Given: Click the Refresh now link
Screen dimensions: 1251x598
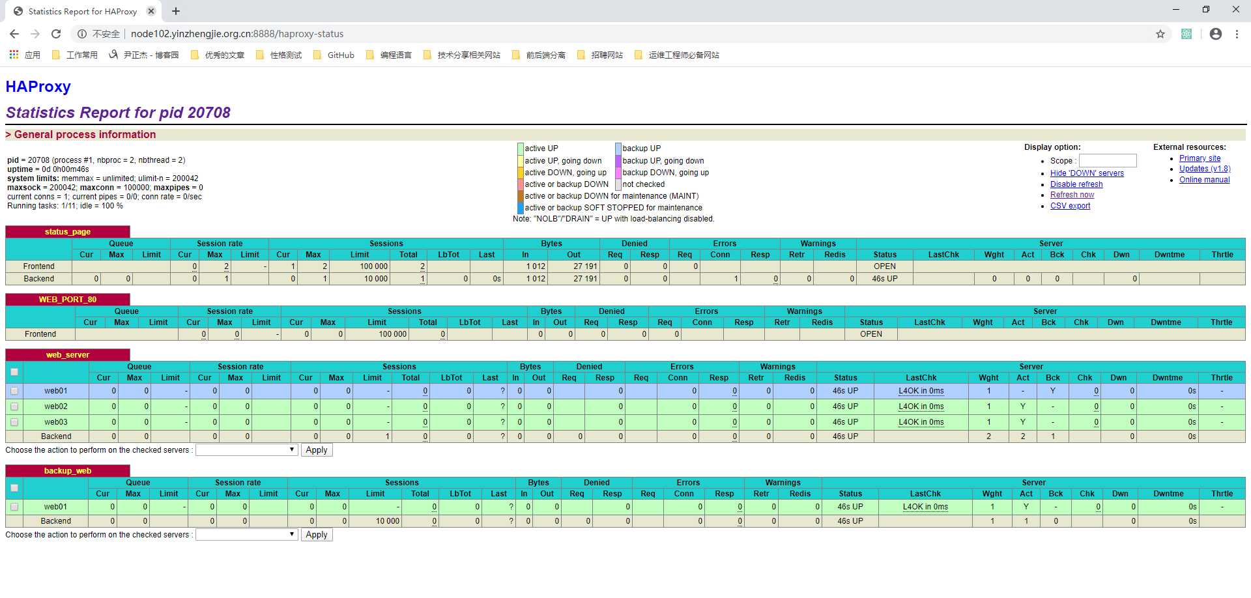Looking at the screenshot, I should click(1072, 195).
